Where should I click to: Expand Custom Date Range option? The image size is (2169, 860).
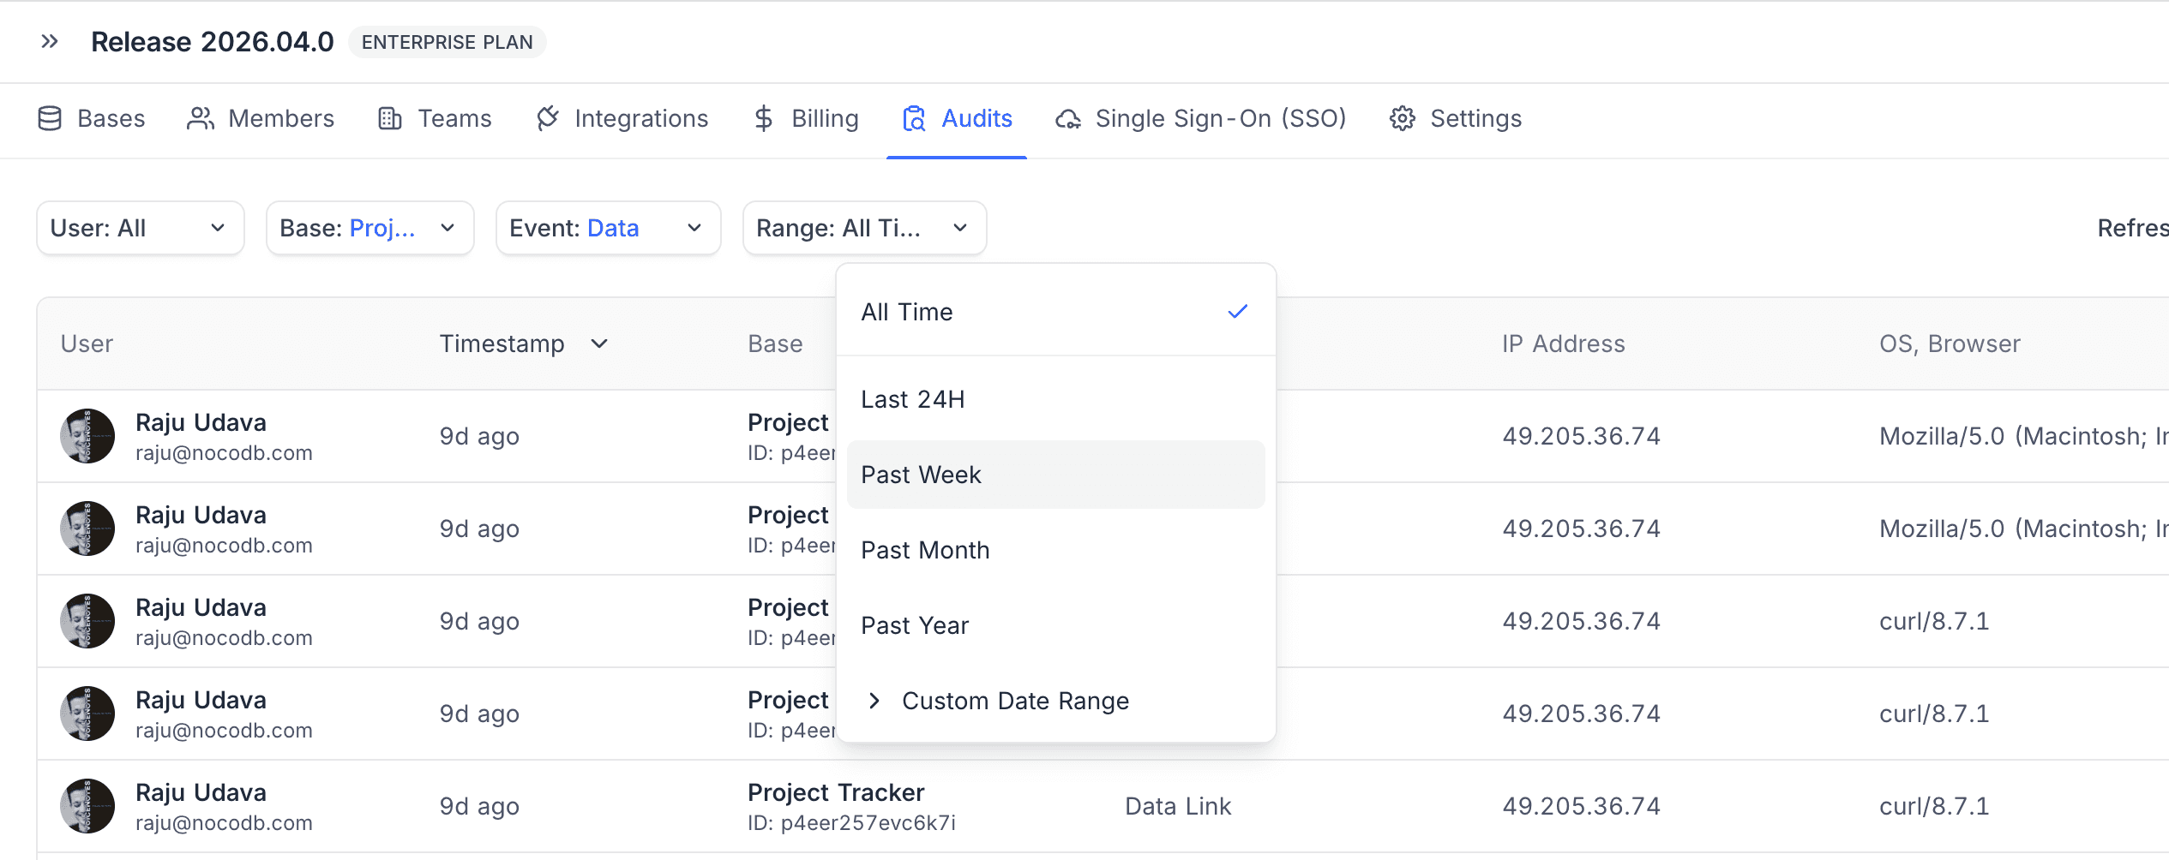tap(1015, 701)
